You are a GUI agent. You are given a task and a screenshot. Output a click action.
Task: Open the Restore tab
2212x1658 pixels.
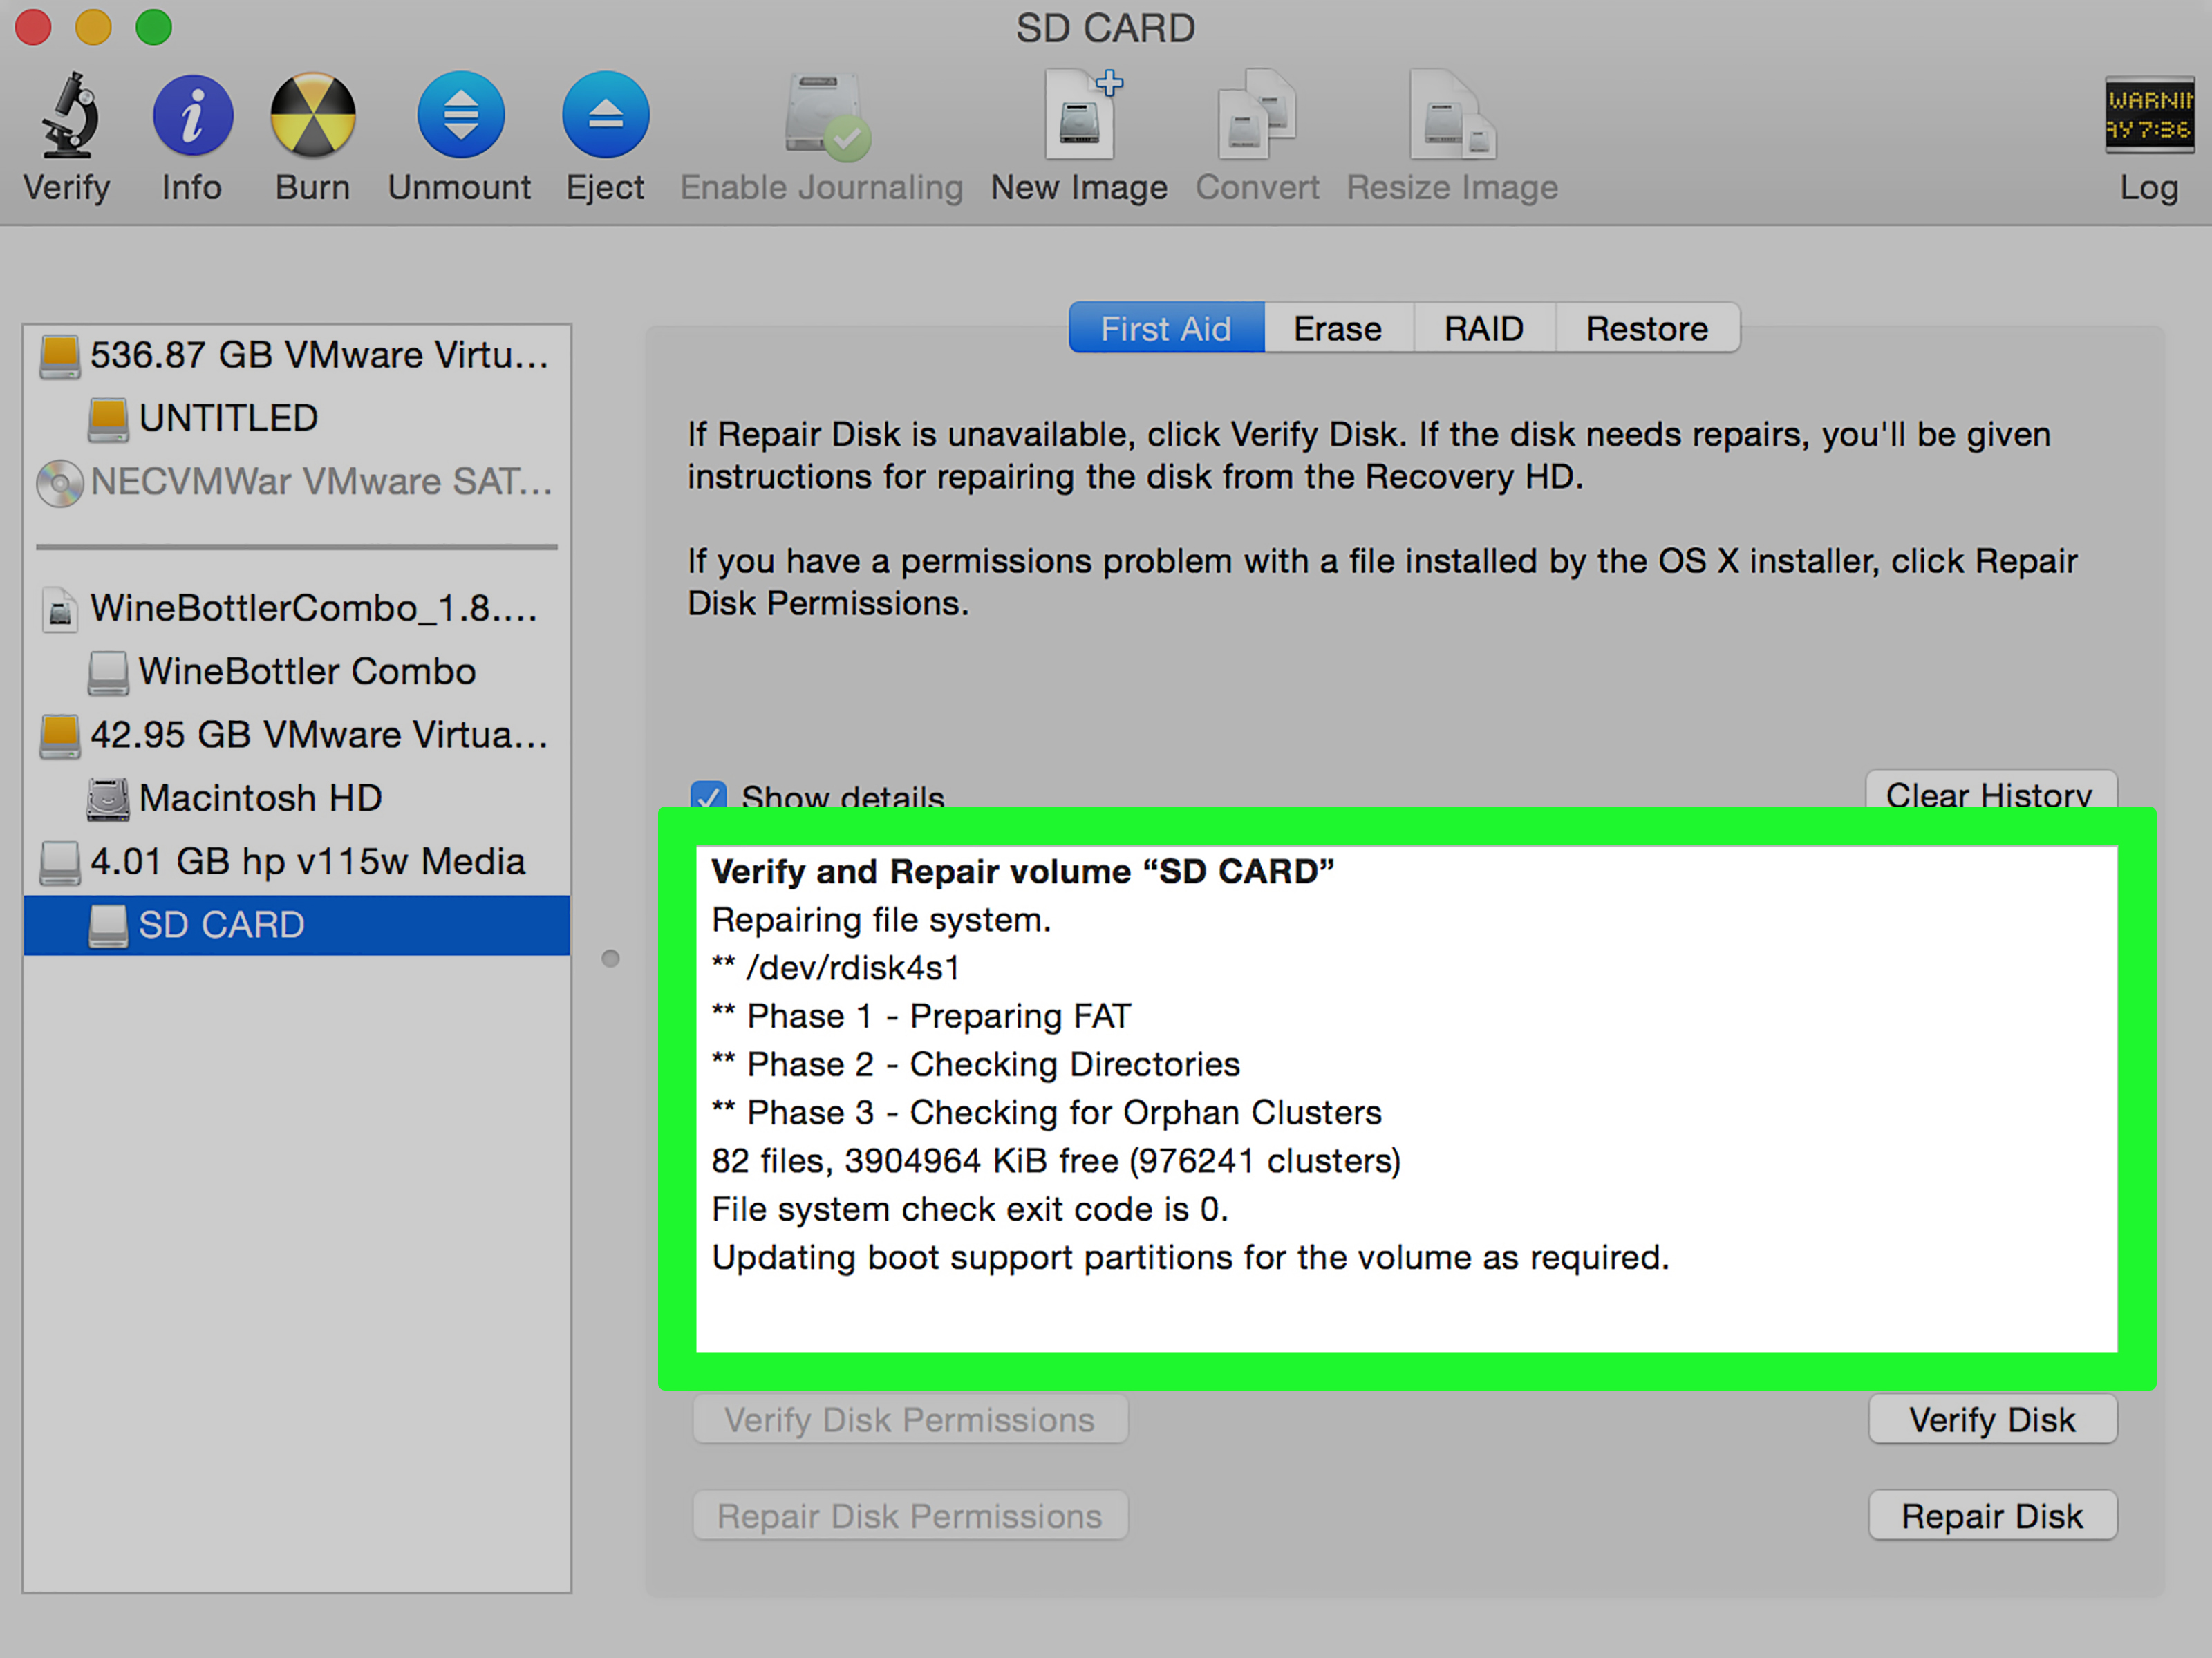pos(1647,328)
